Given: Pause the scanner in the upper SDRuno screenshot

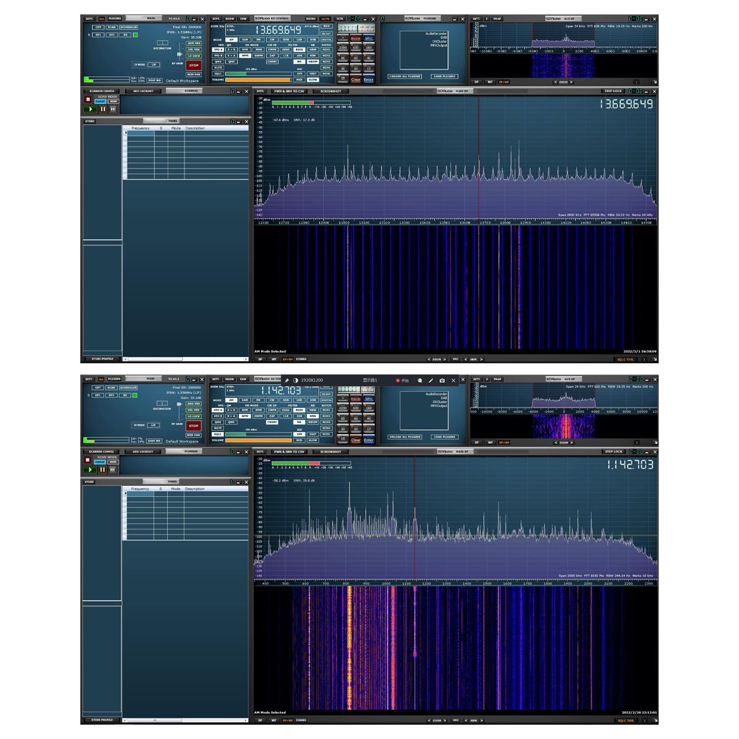Looking at the screenshot, I should point(102,109).
